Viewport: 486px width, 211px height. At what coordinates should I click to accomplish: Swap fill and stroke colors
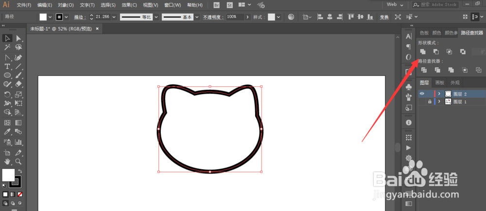click(x=20, y=171)
